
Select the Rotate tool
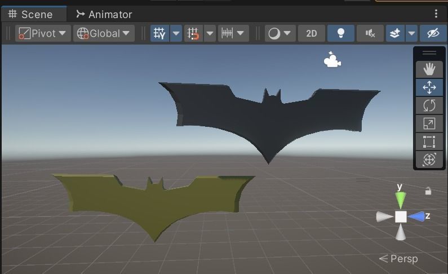(429, 105)
